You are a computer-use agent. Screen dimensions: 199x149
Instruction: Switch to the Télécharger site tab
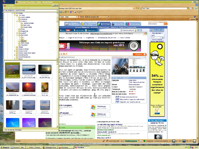coord(64,17)
